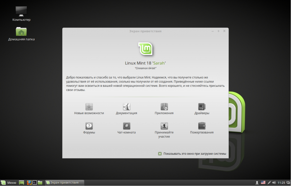Click the 11:25 clock in the tray
The image size is (291, 186).
pyautogui.click(x=281, y=182)
